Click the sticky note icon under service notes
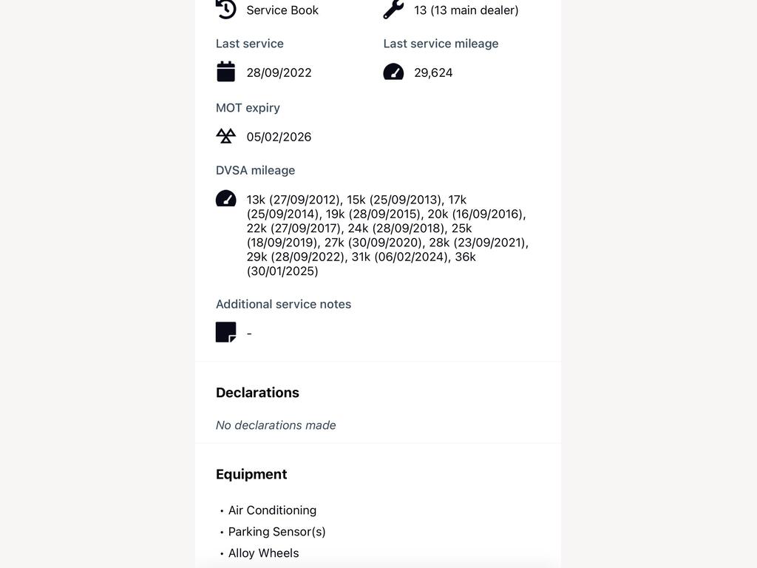Screen dimensions: 757x568 click(225, 332)
